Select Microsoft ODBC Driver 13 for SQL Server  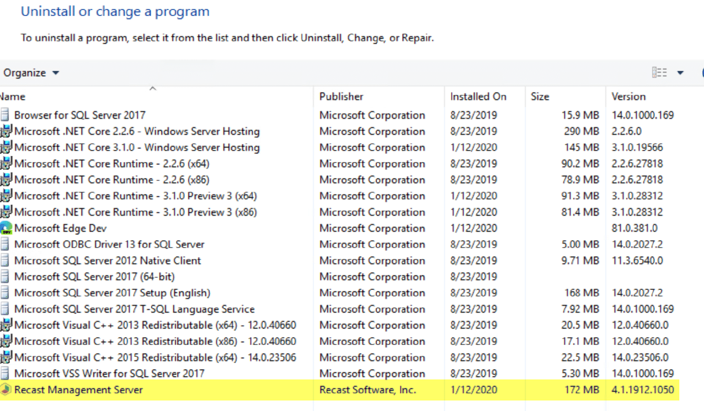(109, 244)
